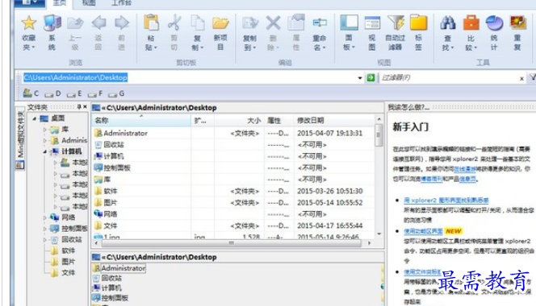This screenshot has height=306, width=536.
Task: Click the 删除 delete X icon
Action: [x=273, y=23]
